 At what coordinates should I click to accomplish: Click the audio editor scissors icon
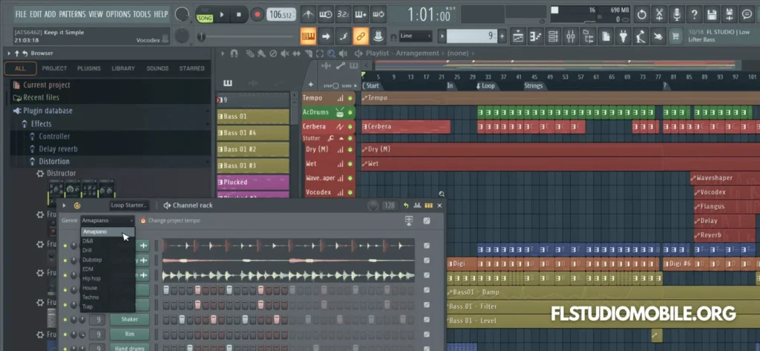point(659,15)
